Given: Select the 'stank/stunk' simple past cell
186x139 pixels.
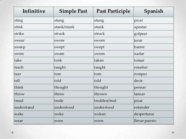Looking at the screenshot, I should pos(74,27).
